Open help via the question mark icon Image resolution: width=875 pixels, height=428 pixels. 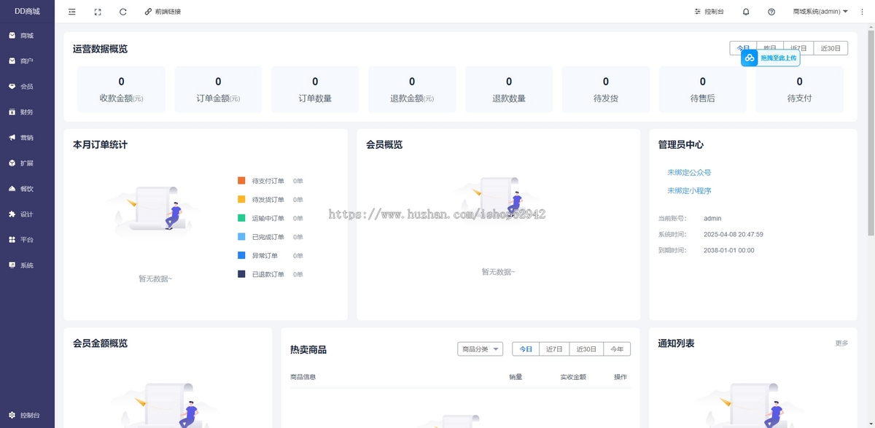tap(771, 12)
